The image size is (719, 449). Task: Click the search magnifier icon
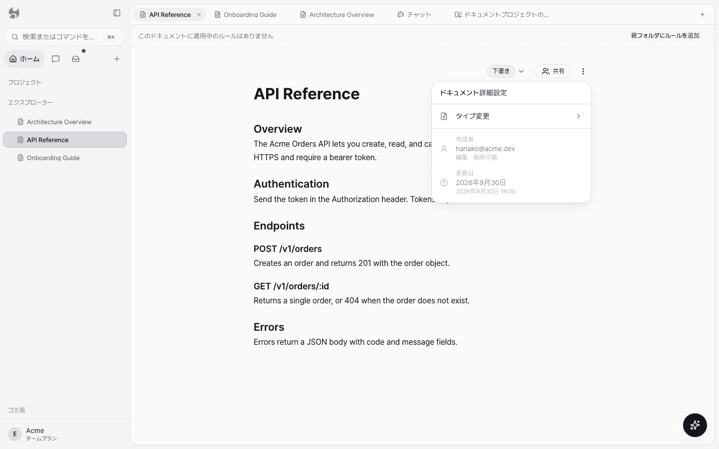click(x=15, y=37)
